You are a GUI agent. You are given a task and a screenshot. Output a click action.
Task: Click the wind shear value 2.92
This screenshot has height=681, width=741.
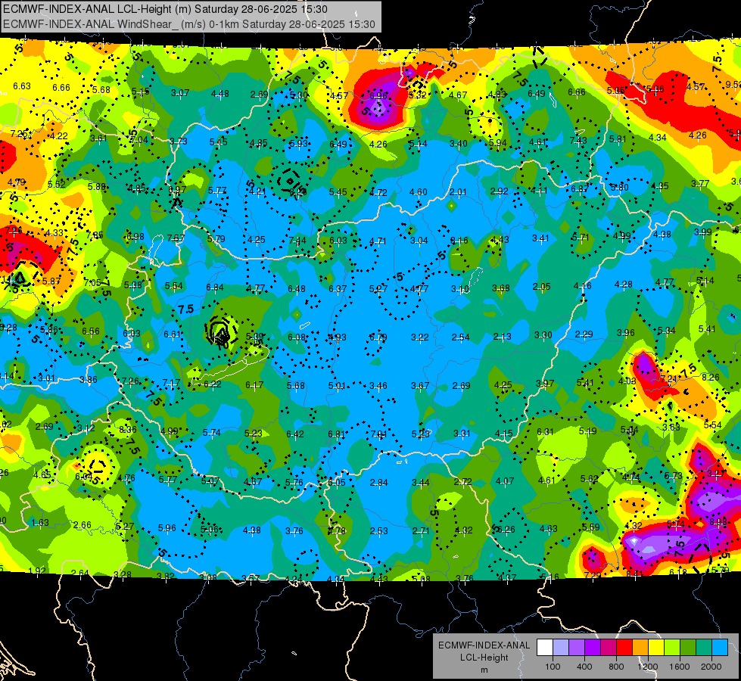point(499,191)
